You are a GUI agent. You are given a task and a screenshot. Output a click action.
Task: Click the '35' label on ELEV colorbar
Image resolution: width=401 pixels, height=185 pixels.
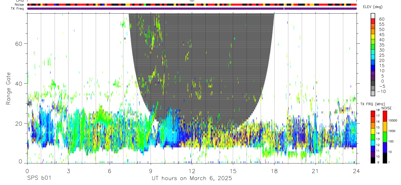382,45
